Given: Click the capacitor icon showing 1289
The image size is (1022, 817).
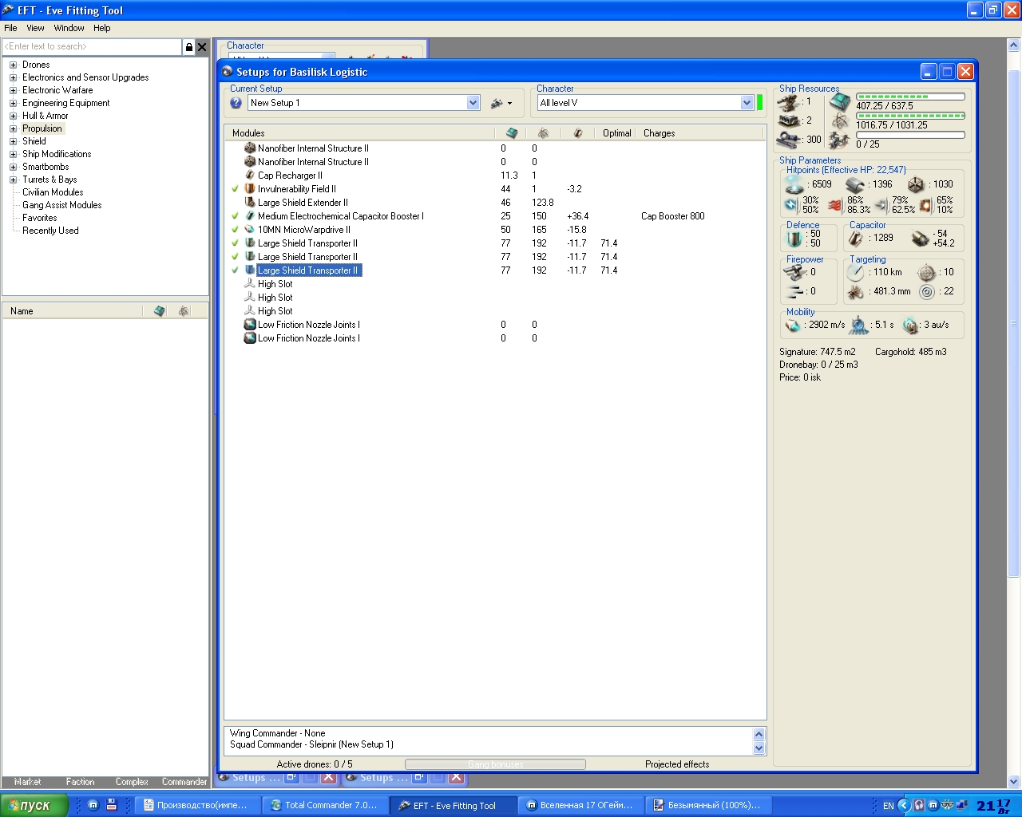Looking at the screenshot, I should point(855,239).
